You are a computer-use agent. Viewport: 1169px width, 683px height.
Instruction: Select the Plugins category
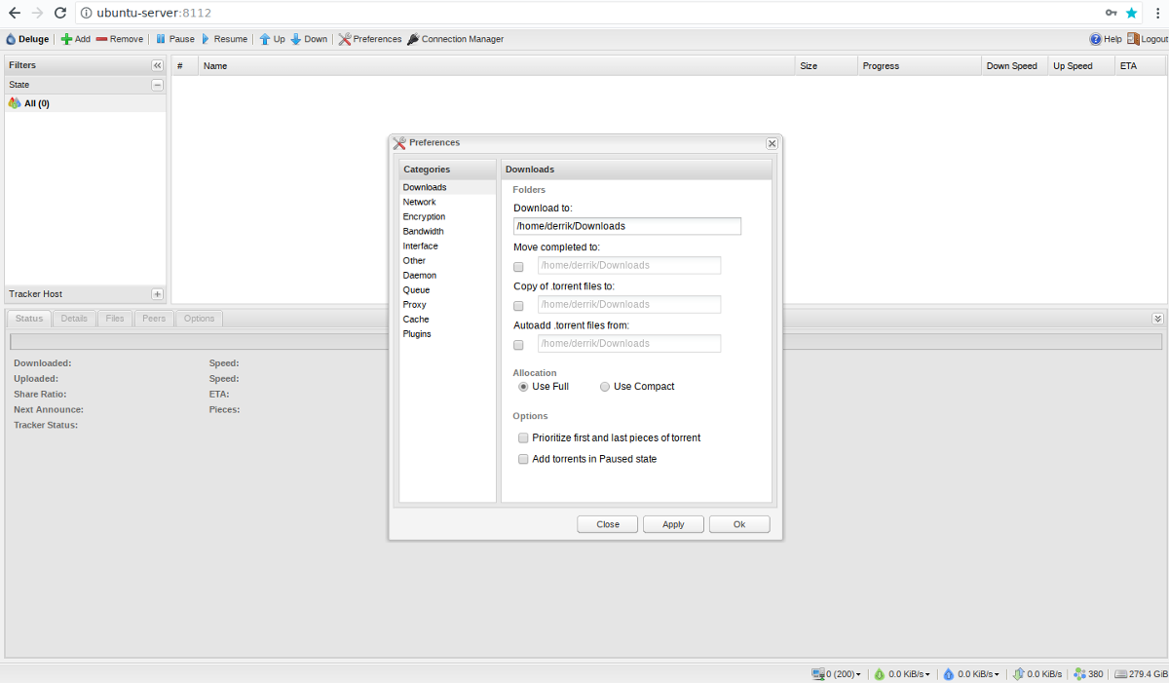tap(447, 333)
